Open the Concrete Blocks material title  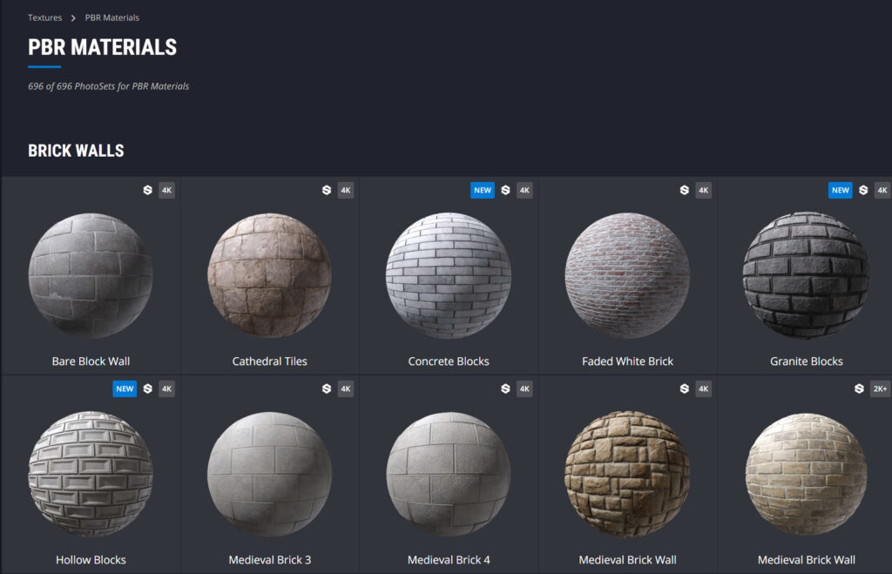(449, 361)
